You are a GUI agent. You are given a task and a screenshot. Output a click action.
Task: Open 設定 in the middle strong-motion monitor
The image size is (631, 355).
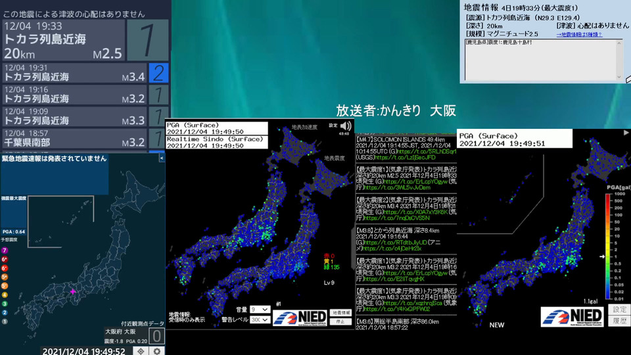[333, 126]
